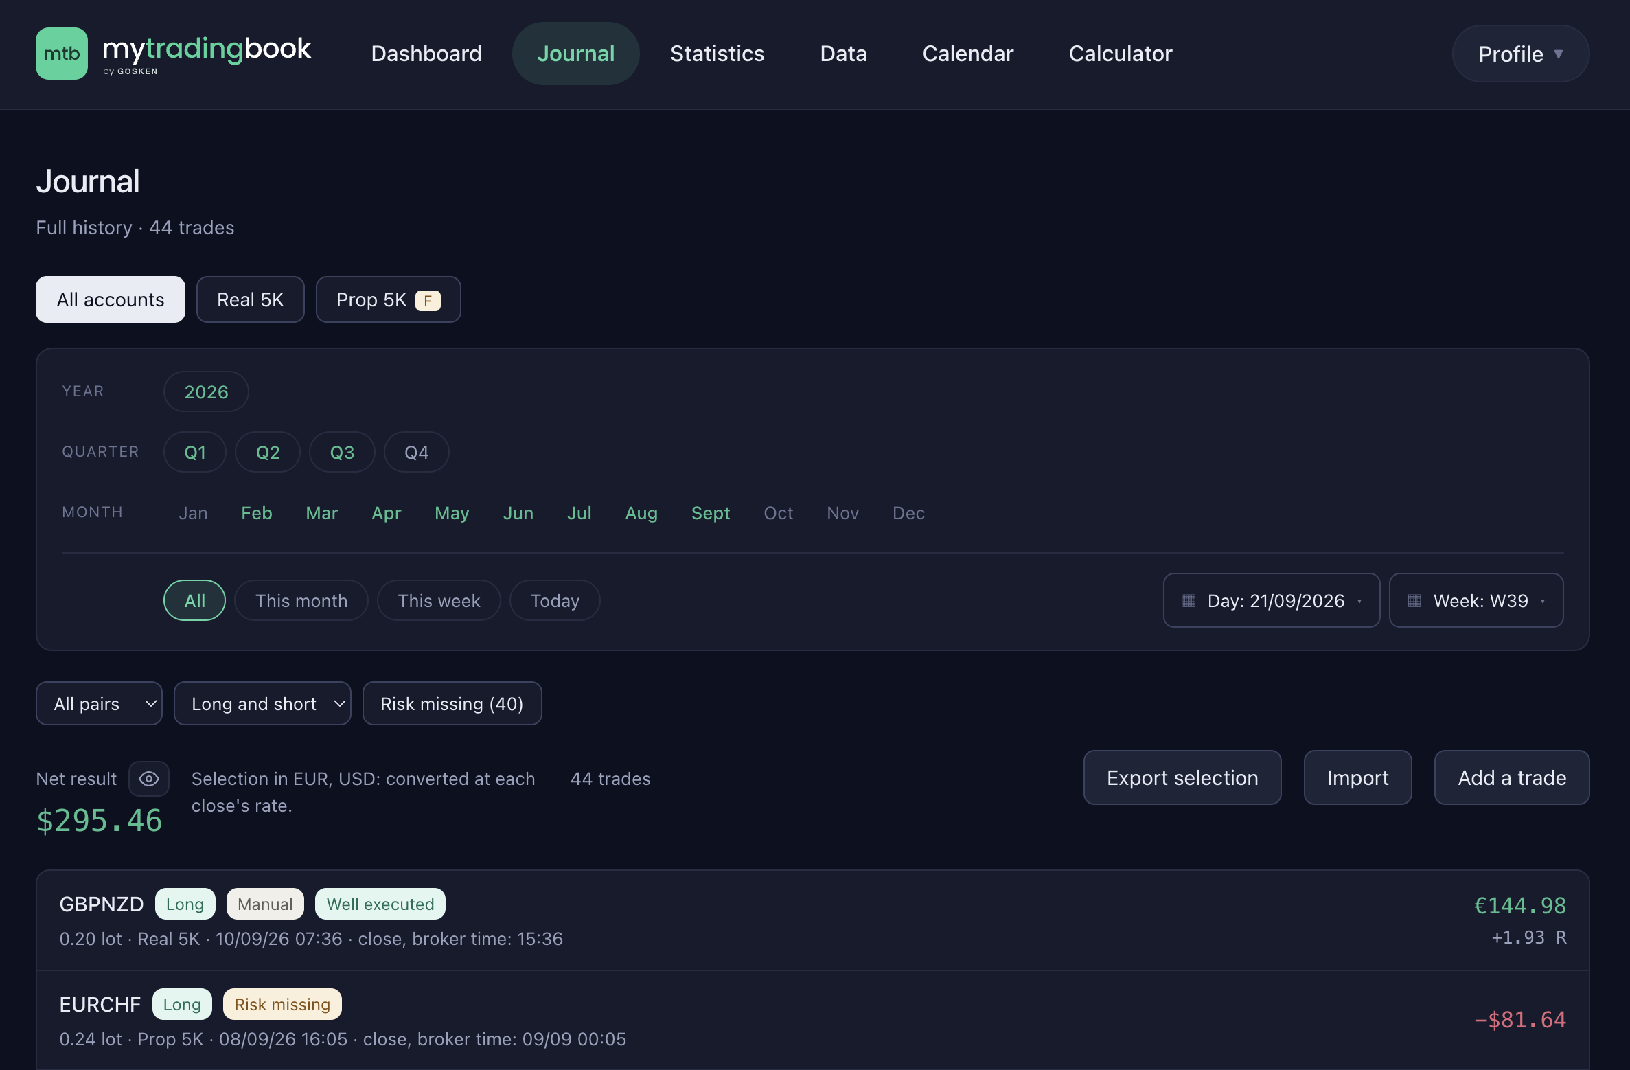Screen dimensions: 1630x1070
Task: Select quarter Q2
Action: [268, 452]
